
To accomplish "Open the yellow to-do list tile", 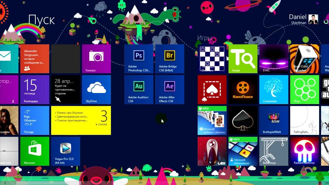I will pos(81,121).
